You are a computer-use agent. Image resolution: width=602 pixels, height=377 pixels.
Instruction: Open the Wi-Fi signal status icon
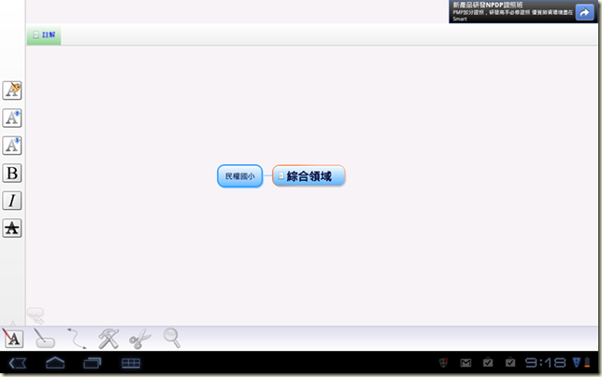click(576, 362)
